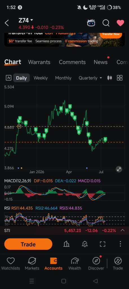Open the candlestick chart type icon
Image resolution: width=129 pixels, height=289 pixels.
coord(110,78)
